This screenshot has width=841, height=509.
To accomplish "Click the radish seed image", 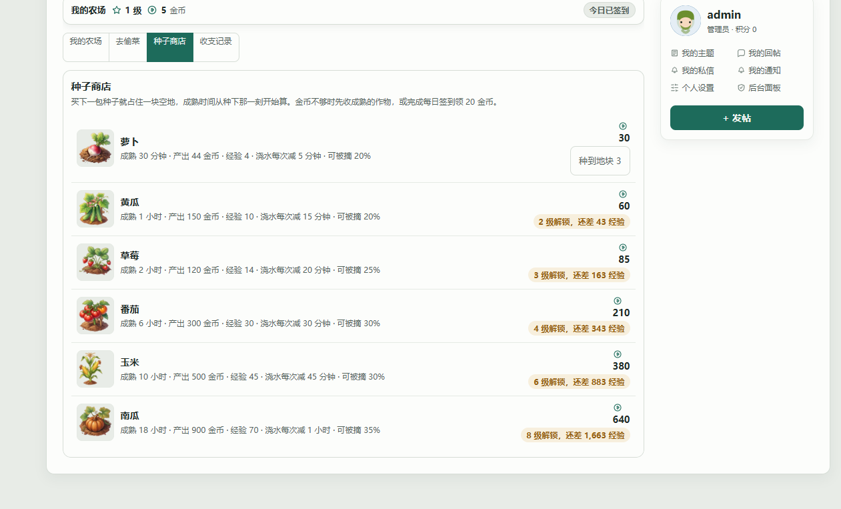I will 95,148.
